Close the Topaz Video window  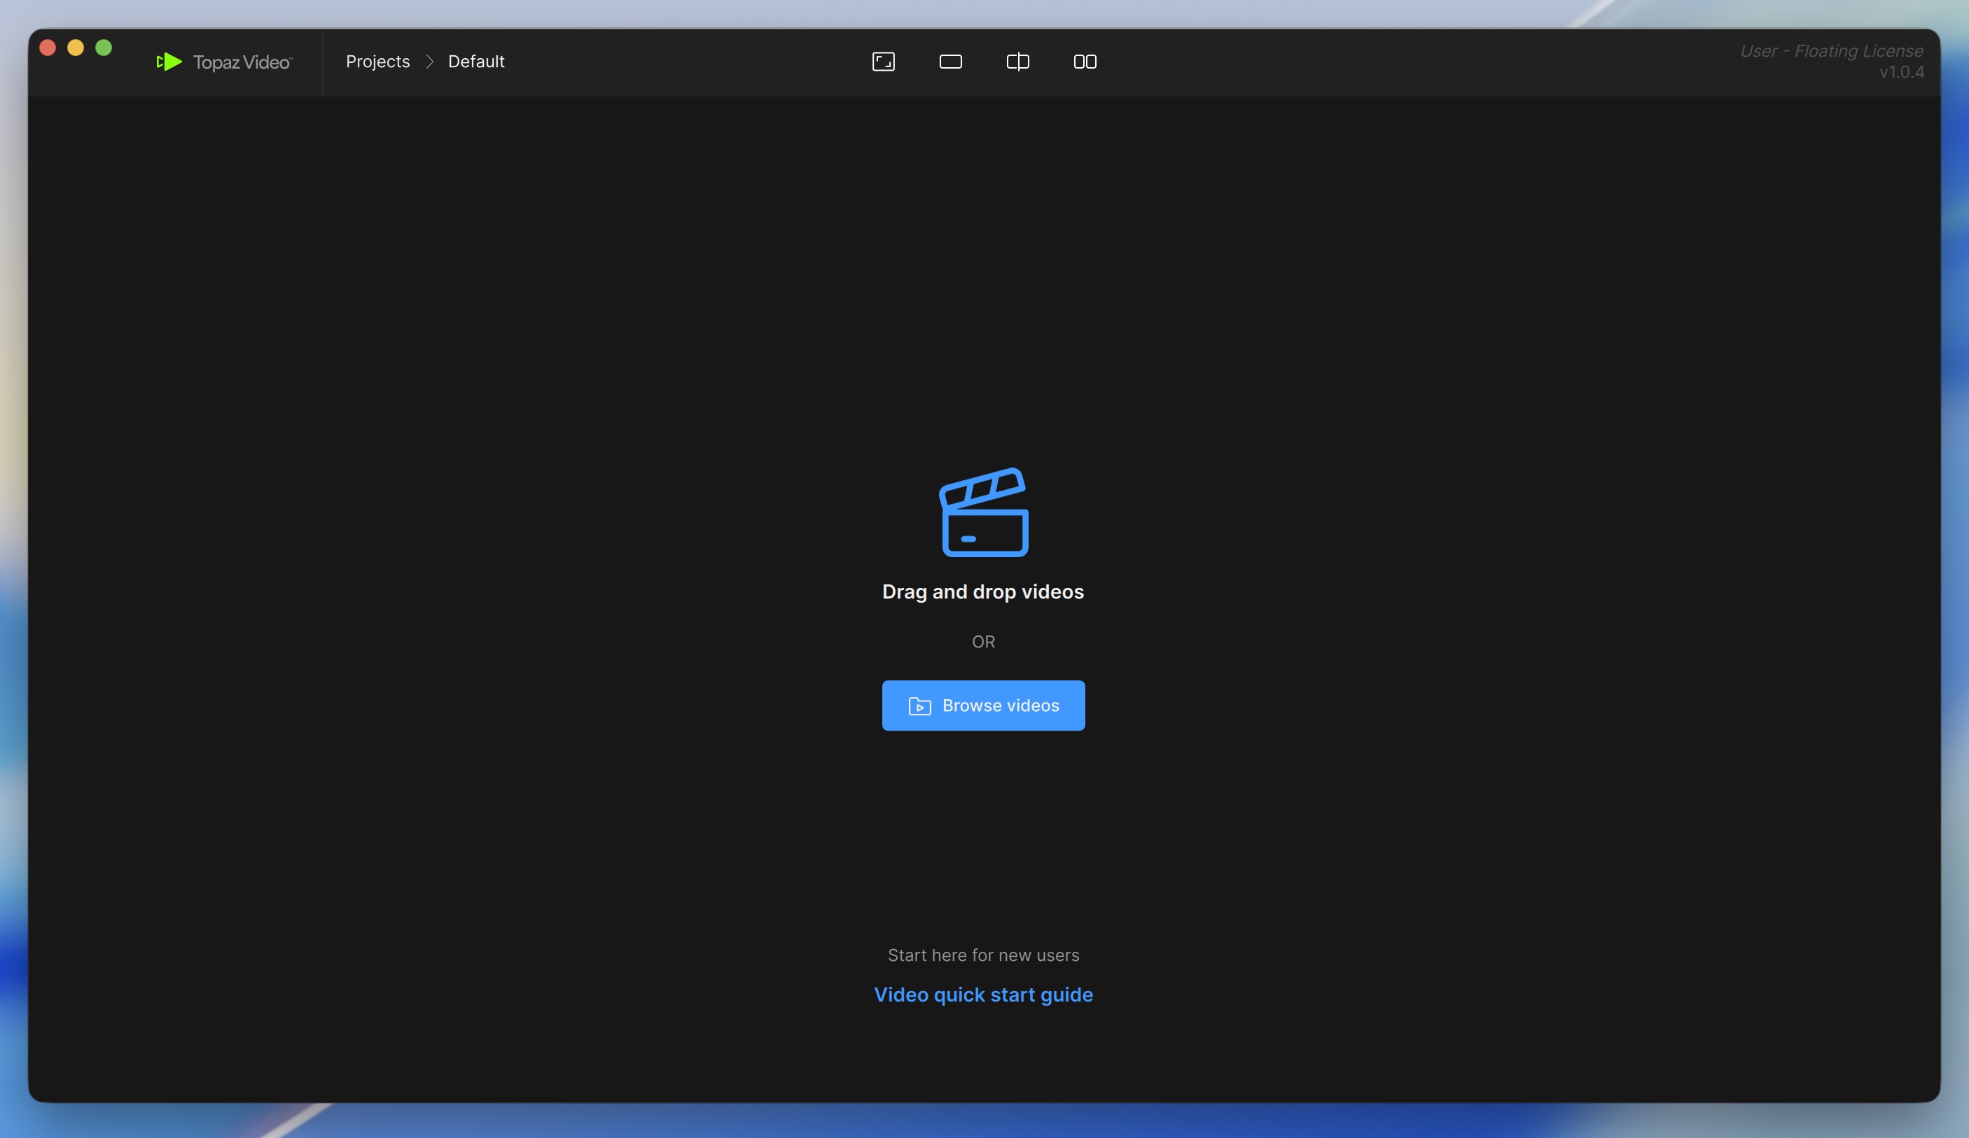(x=48, y=48)
